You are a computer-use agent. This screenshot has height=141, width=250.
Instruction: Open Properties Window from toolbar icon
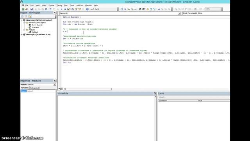(76, 9)
